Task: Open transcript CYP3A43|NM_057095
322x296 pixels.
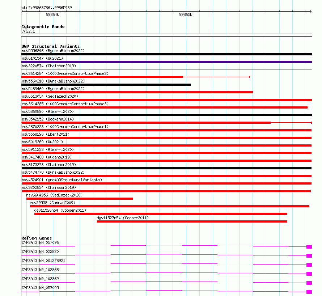Action: (40, 288)
